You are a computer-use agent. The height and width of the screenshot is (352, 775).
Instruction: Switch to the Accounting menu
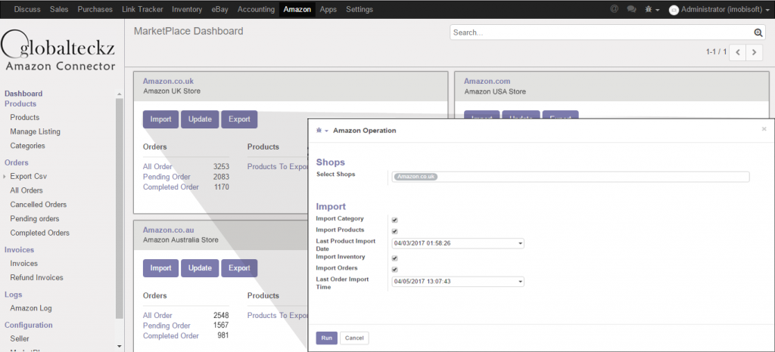click(x=256, y=9)
